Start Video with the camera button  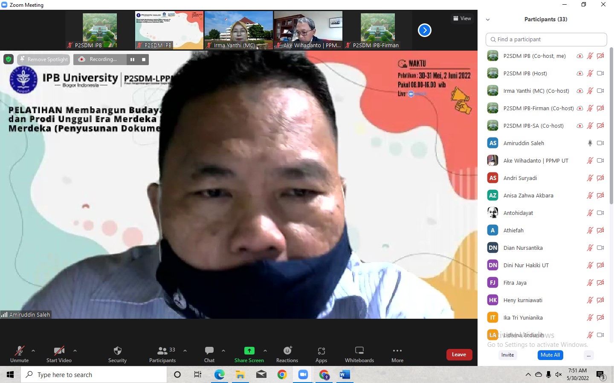click(59, 354)
